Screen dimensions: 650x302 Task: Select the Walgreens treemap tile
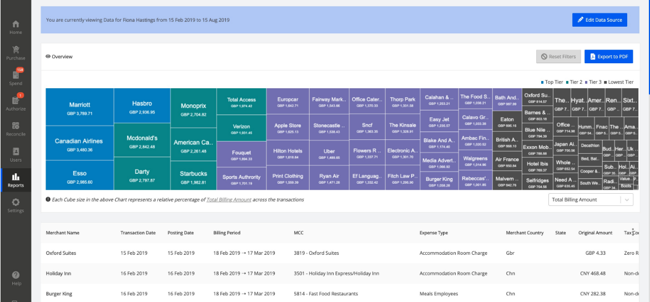tap(475, 160)
